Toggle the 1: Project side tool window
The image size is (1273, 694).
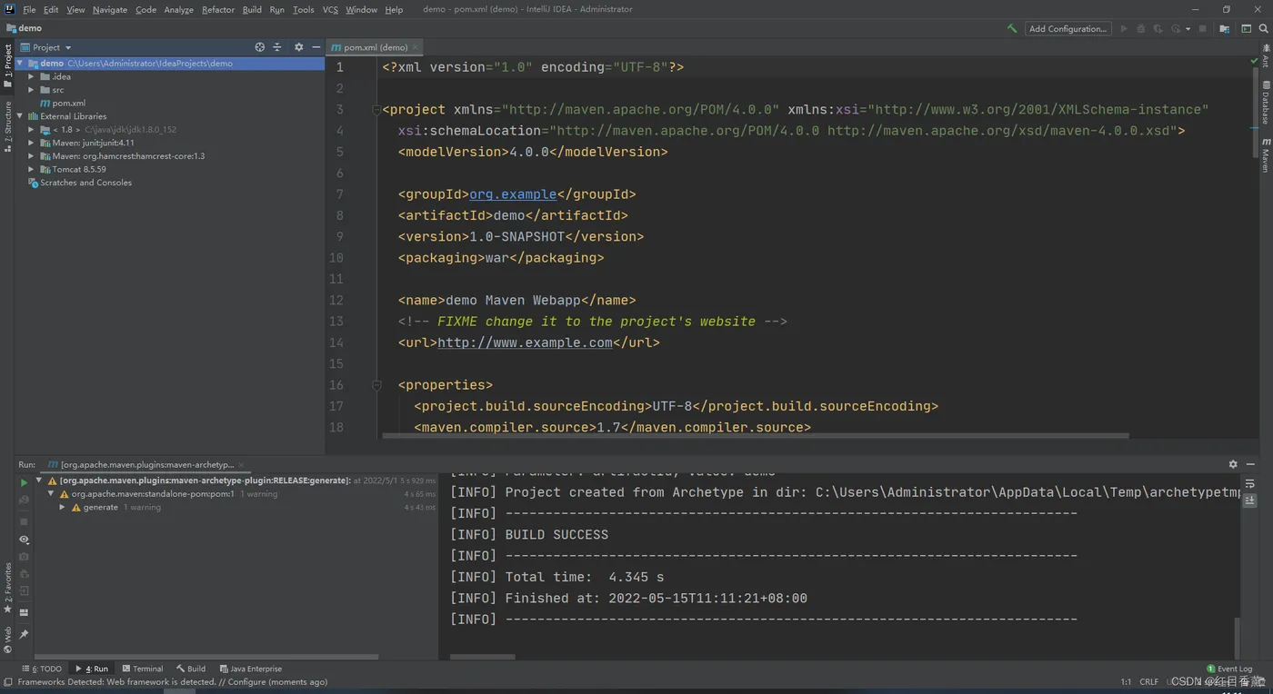(x=7, y=65)
